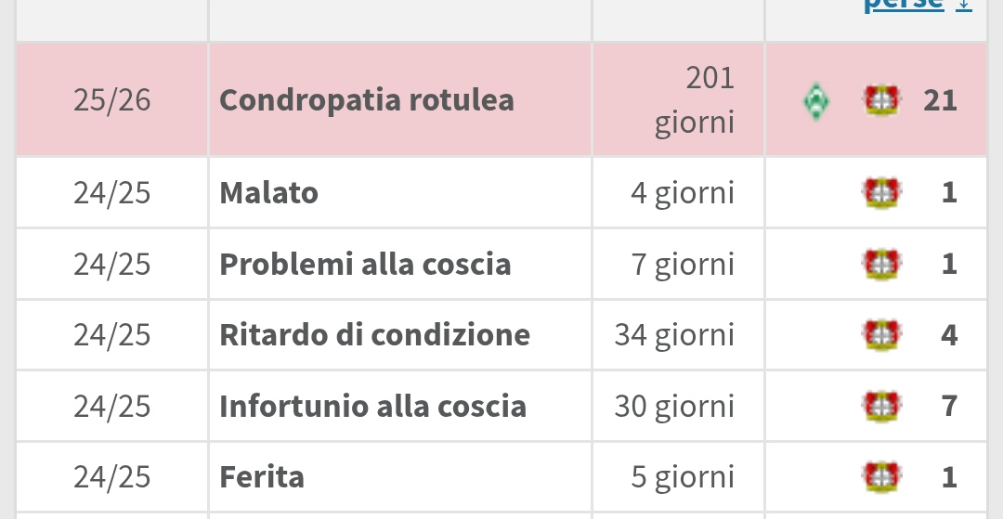Click the Werder Bremen crest icon
The width and height of the screenshot is (1003, 519).
pyautogui.click(x=814, y=100)
